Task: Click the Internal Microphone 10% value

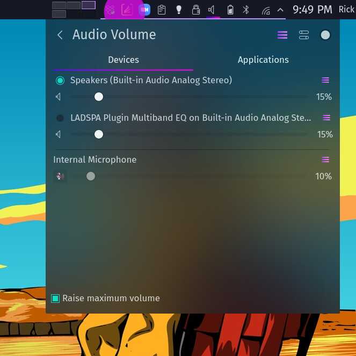Action: tap(323, 177)
